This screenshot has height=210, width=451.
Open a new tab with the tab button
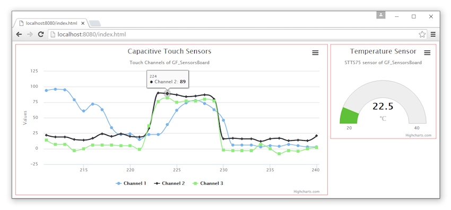click(94, 23)
